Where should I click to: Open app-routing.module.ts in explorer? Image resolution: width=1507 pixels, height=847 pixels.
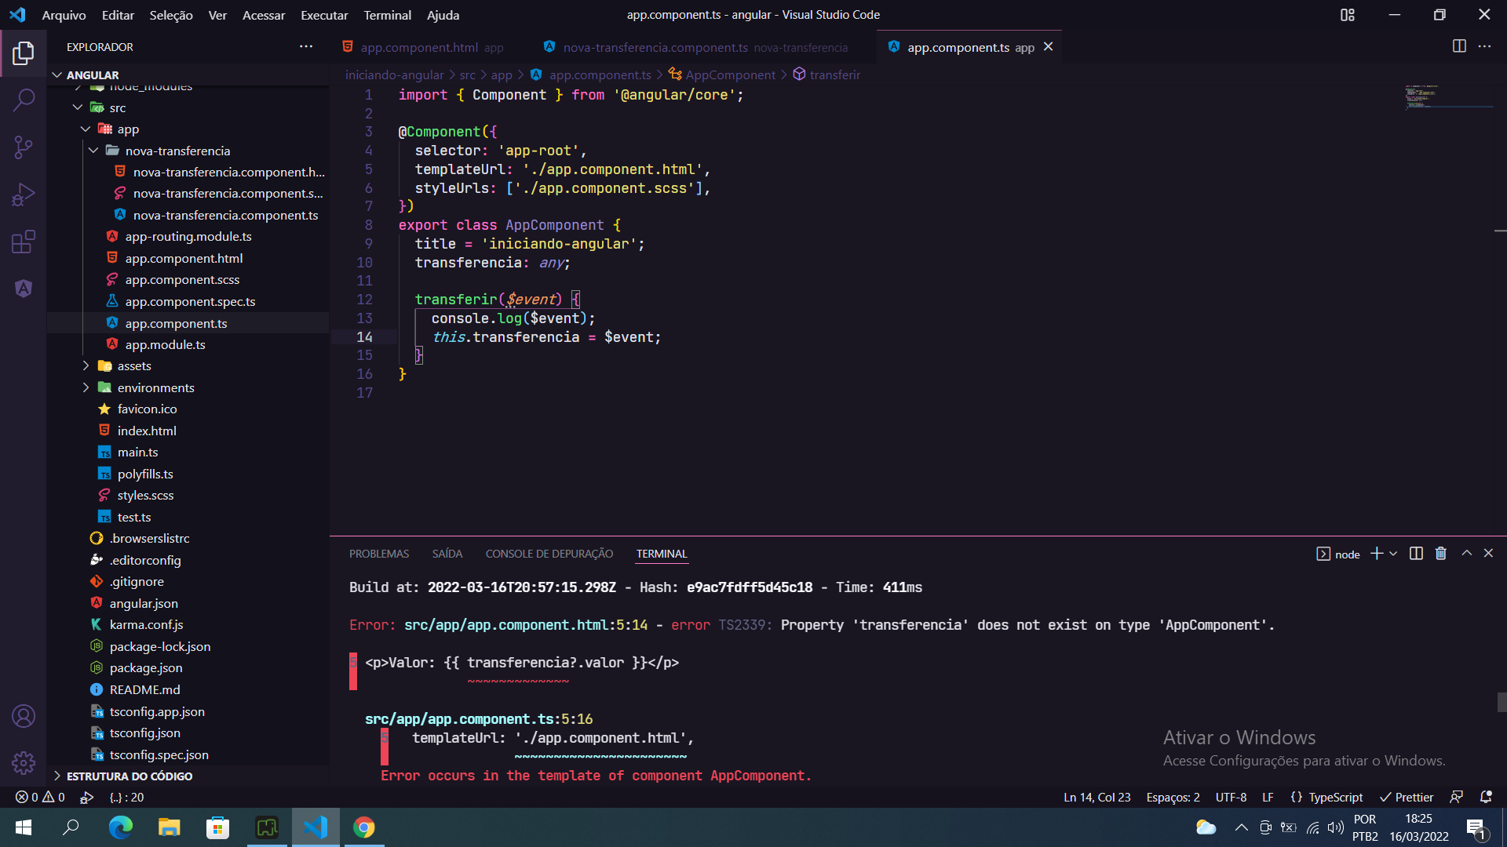(188, 236)
